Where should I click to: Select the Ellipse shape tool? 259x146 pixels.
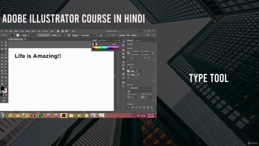[x=2, y=55]
